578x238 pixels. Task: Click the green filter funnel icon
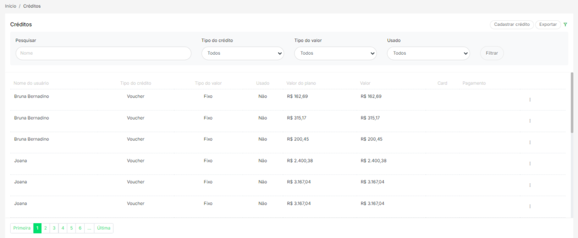pyautogui.click(x=566, y=24)
